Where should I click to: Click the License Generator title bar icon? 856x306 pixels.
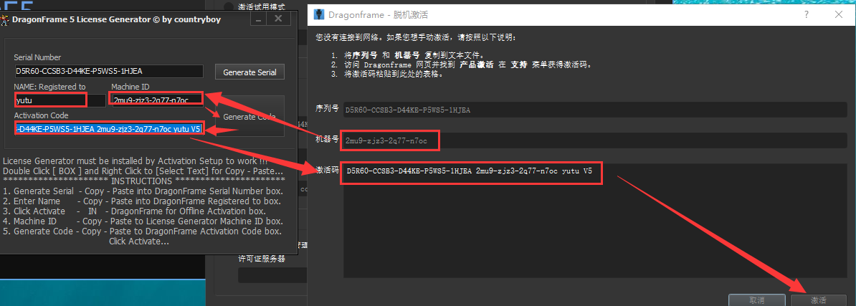pyautogui.click(x=5, y=19)
